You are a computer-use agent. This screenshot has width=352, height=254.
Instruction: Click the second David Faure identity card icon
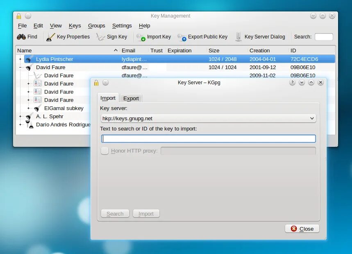37,92
